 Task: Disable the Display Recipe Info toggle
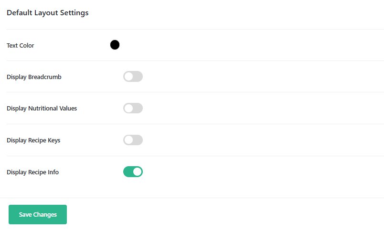133,171
